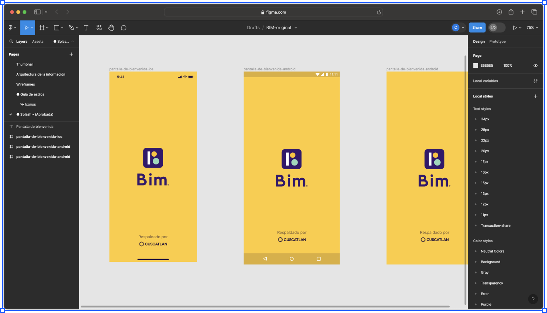Select the Comment tool
This screenshot has width=547, height=313.
click(124, 28)
